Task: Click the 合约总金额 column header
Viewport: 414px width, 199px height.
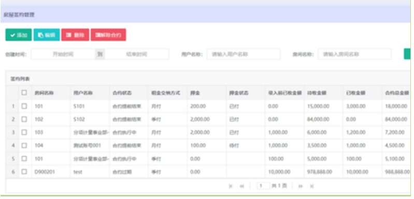Action: pos(397,93)
